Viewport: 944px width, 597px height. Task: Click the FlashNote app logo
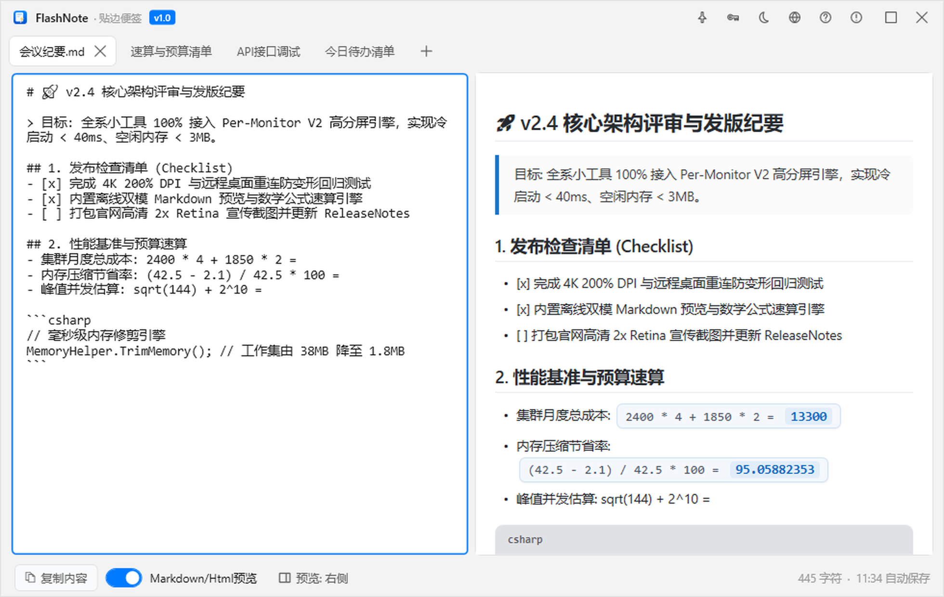click(20, 18)
